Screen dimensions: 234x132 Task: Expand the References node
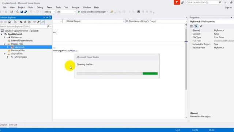[4, 37]
